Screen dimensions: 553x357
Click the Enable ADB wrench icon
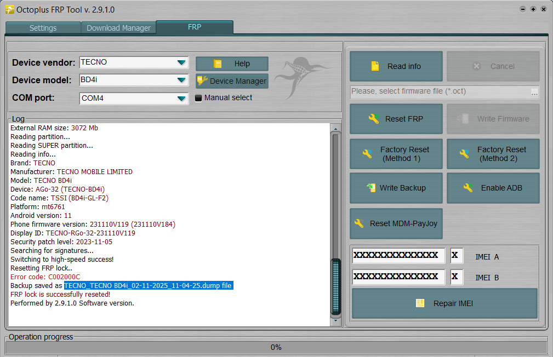tap(468, 188)
